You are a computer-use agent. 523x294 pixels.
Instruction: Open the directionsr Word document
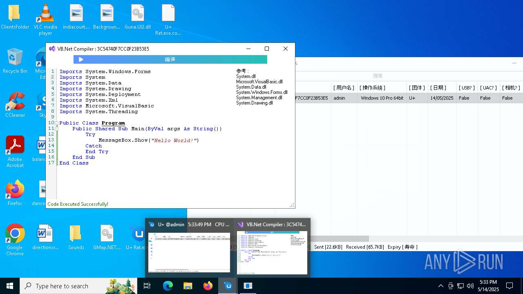[x=45, y=237]
